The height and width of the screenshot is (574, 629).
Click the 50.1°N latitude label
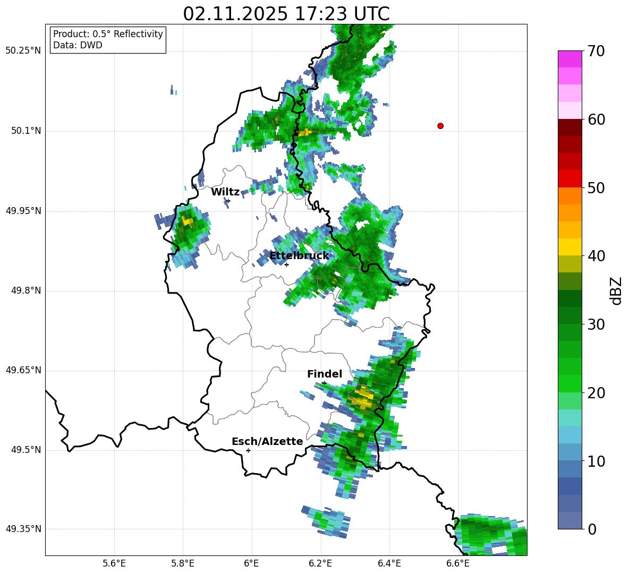26,131
